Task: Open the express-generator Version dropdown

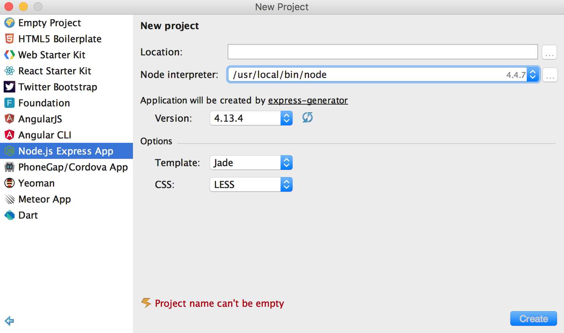Action: point(251,118)
